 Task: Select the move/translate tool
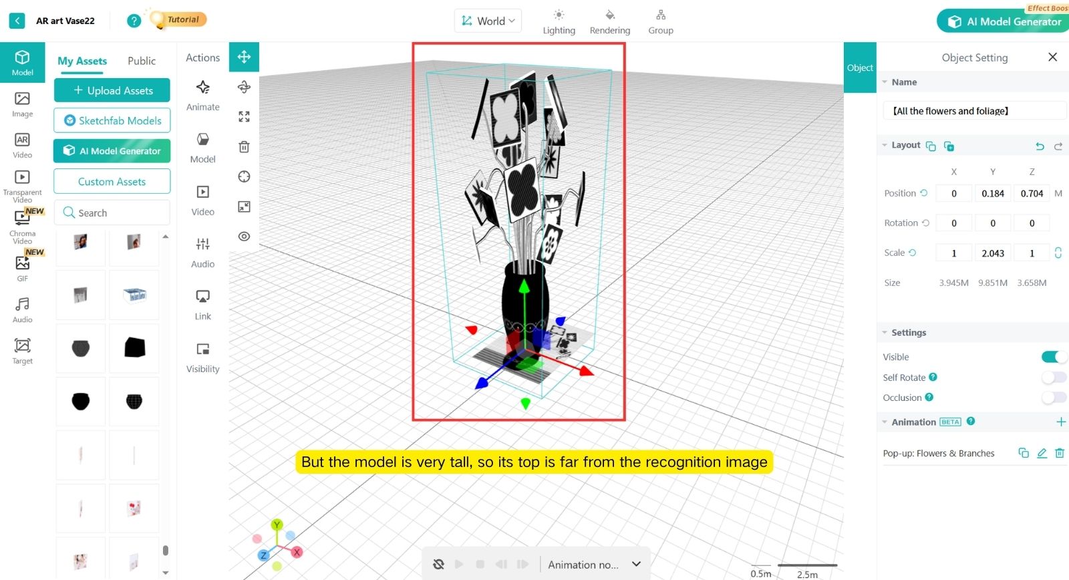pyautogui.click(x=244, y=57)
